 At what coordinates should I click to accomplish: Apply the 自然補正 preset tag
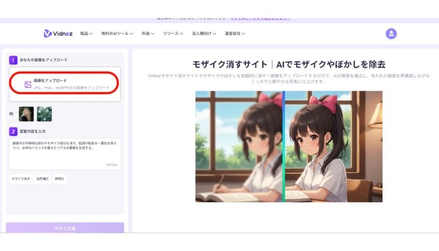click(42, 179)
